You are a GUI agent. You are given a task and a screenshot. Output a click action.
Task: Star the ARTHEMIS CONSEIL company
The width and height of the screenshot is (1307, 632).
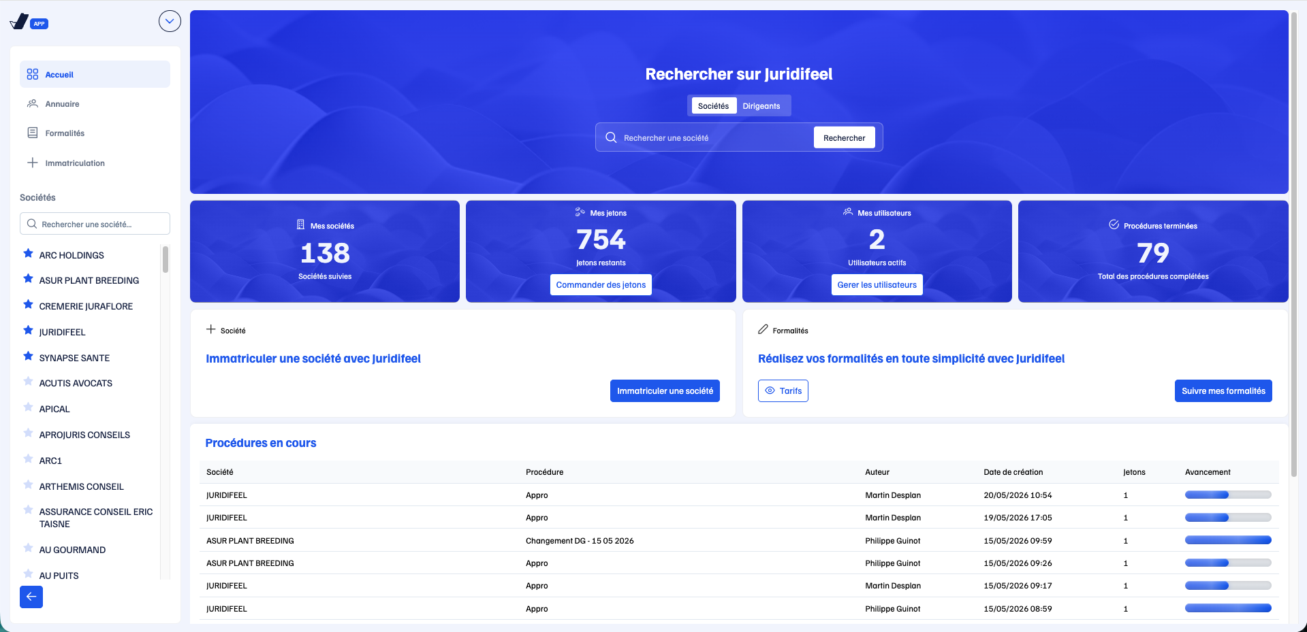pos(28,485)
